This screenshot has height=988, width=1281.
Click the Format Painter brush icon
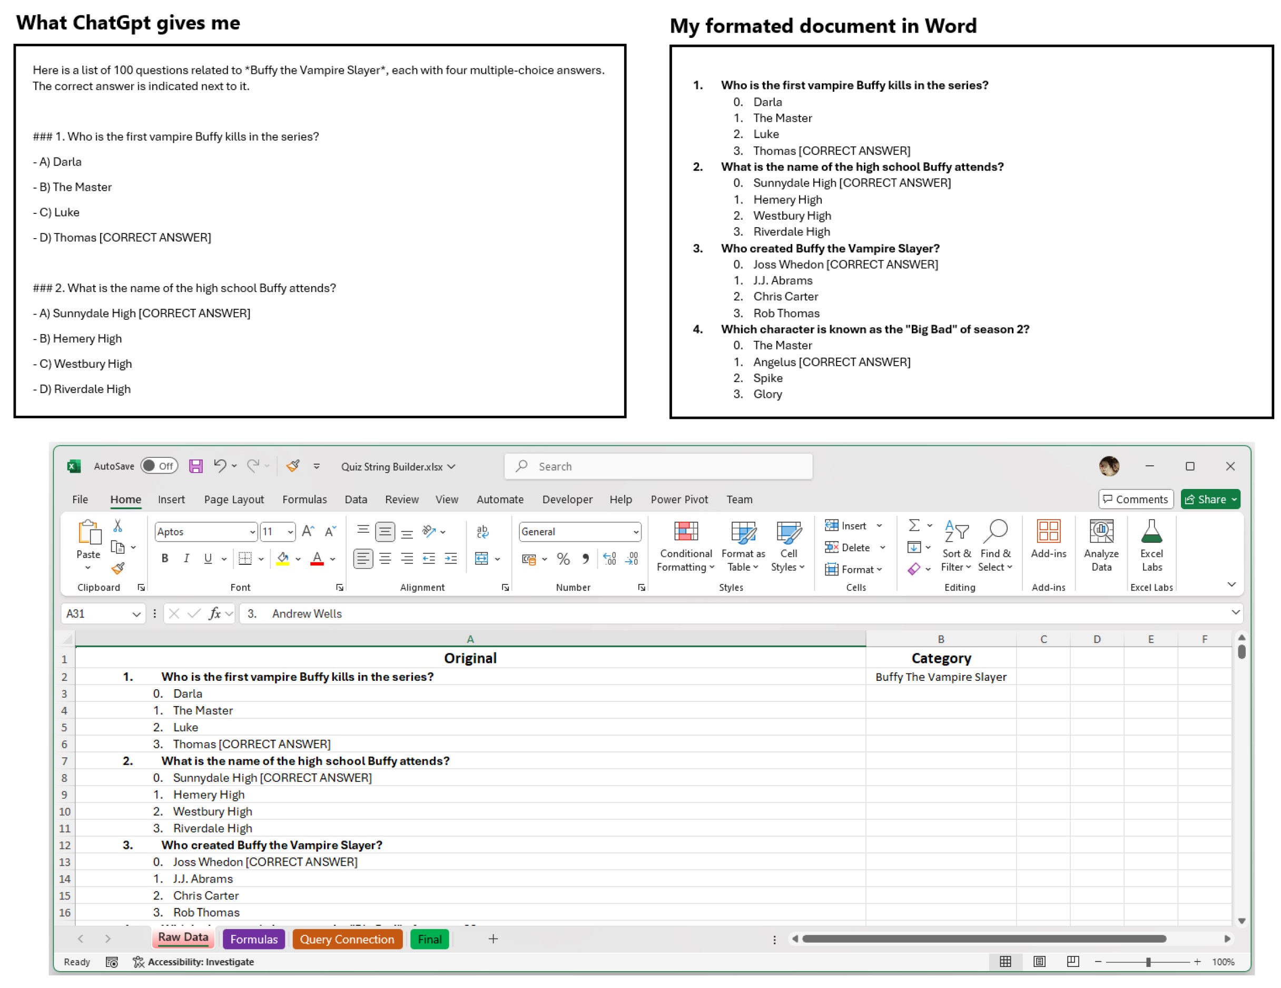point(118,568)
